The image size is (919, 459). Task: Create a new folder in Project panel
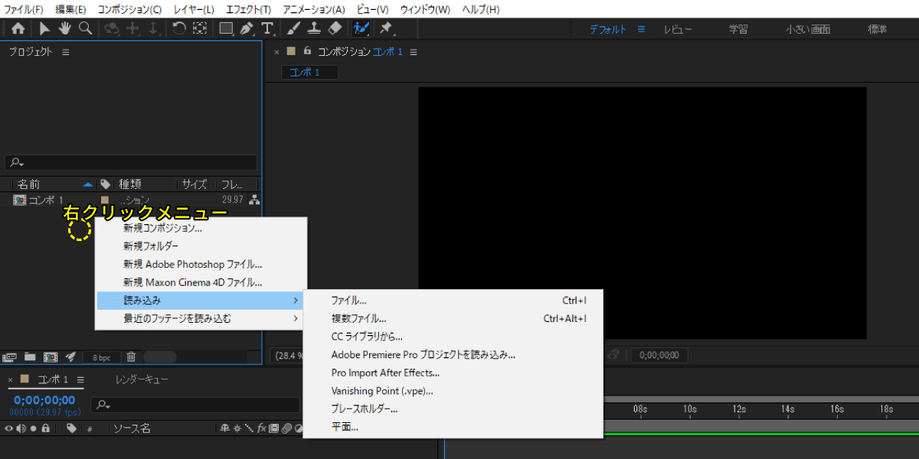click(30, 356)
